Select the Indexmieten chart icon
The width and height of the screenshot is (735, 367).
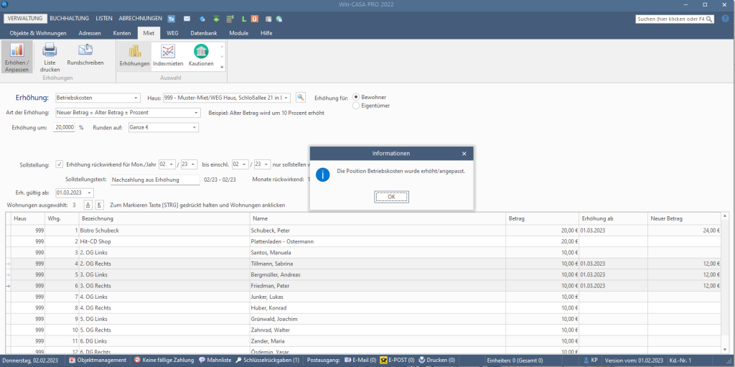point(168,51)
